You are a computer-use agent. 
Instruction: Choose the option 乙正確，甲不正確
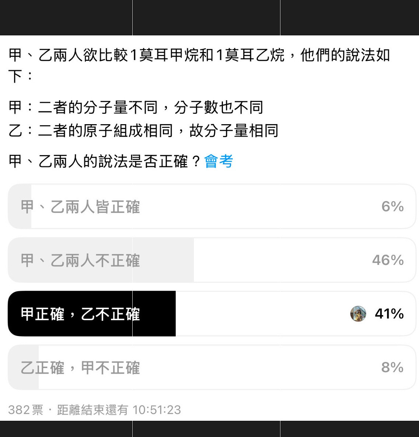(212, 367)
